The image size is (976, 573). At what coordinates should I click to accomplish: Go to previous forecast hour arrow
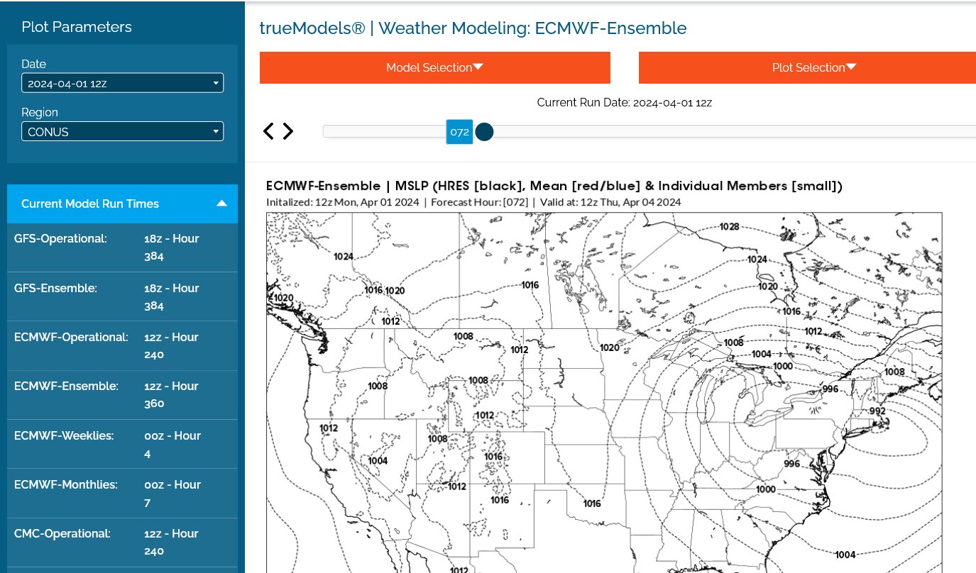pos(268,131)
